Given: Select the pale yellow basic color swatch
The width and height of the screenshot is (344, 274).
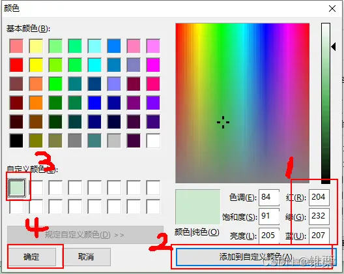Looking at the screenshot, I should click(x=36, y=46).
